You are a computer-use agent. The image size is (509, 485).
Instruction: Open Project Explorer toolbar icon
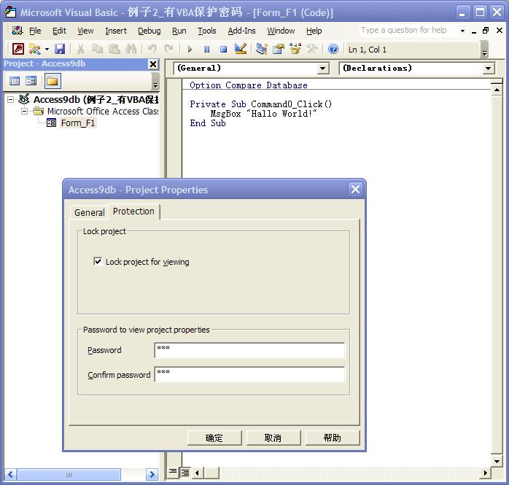pyautogui.click(x=262, y=49)
